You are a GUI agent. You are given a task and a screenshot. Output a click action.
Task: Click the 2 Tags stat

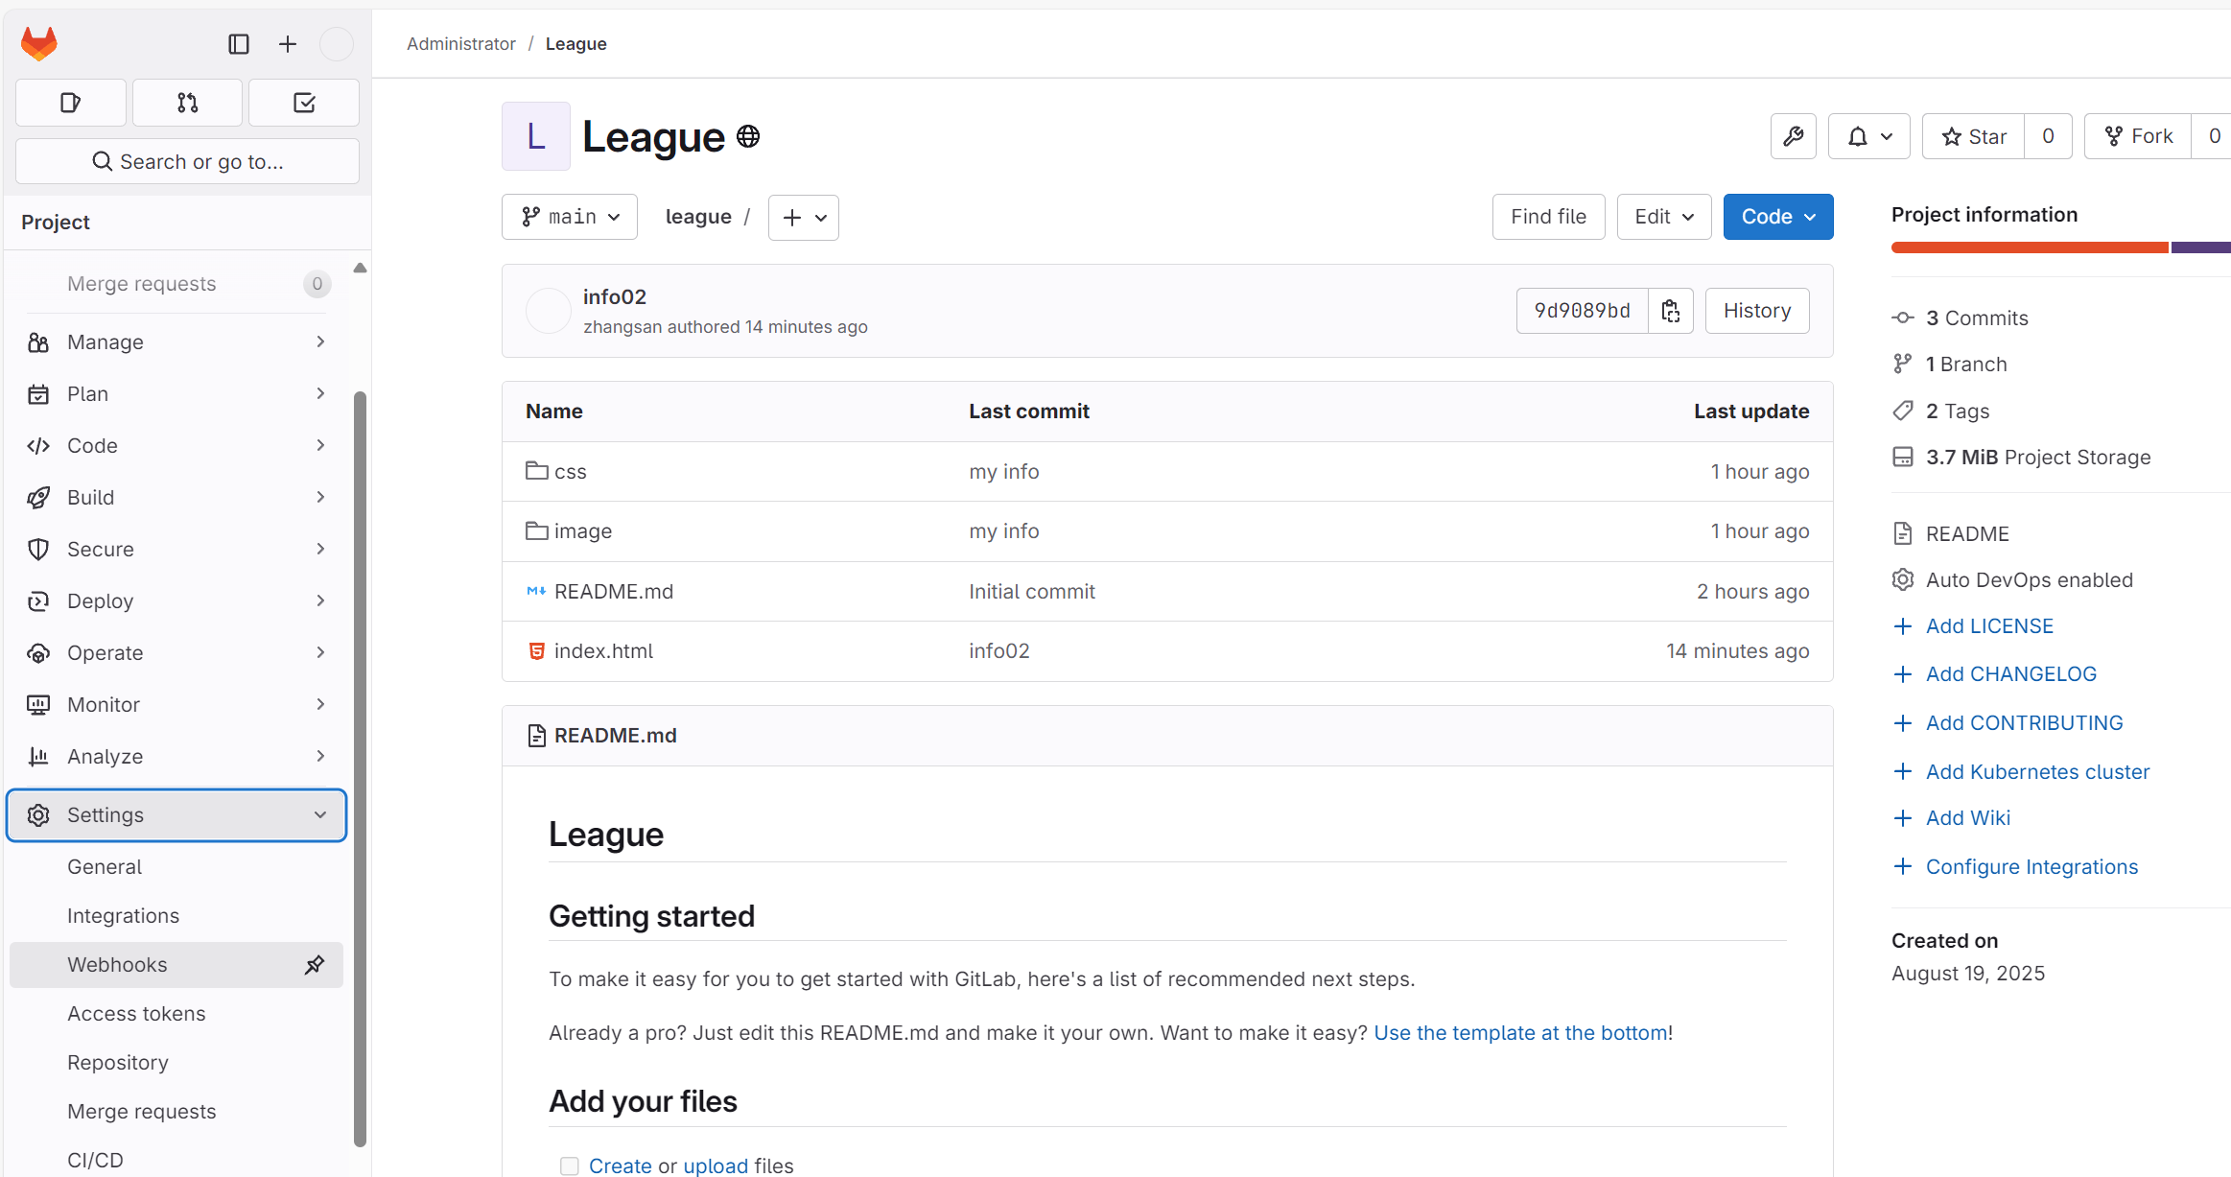(x=1958, y=412)
